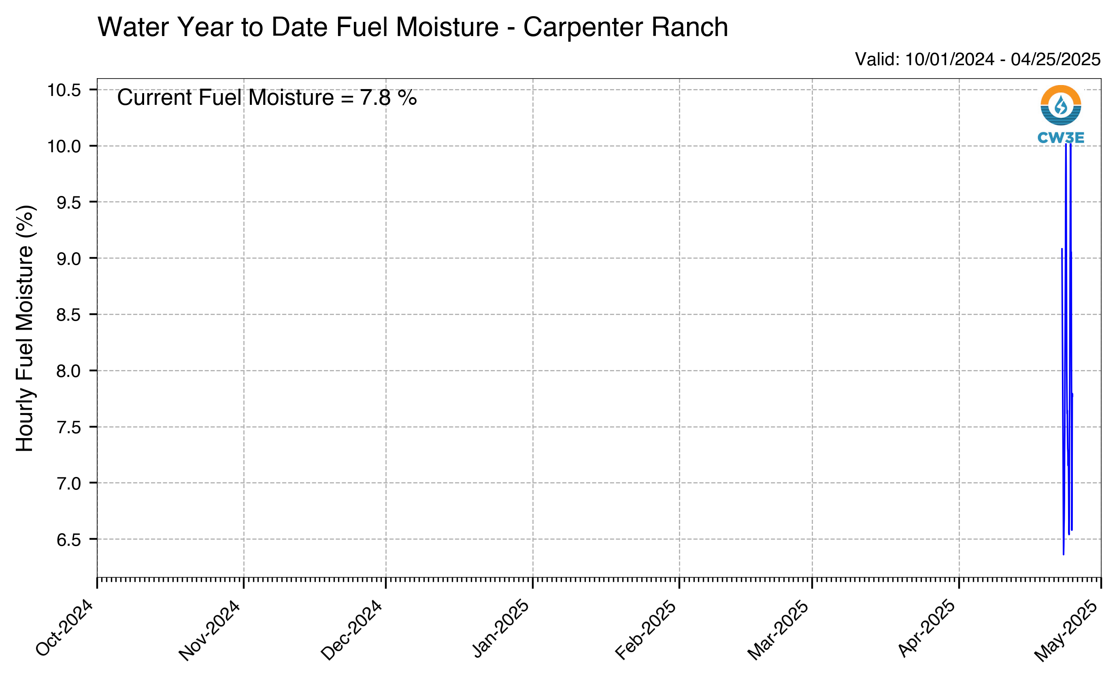The image size is (1117, 681).
Task: Click the Apr-2025 x-axis label
Action: click(x=927, y=629)
